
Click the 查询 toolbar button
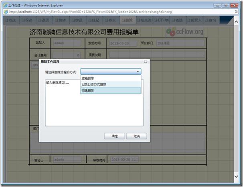(211, 20)
